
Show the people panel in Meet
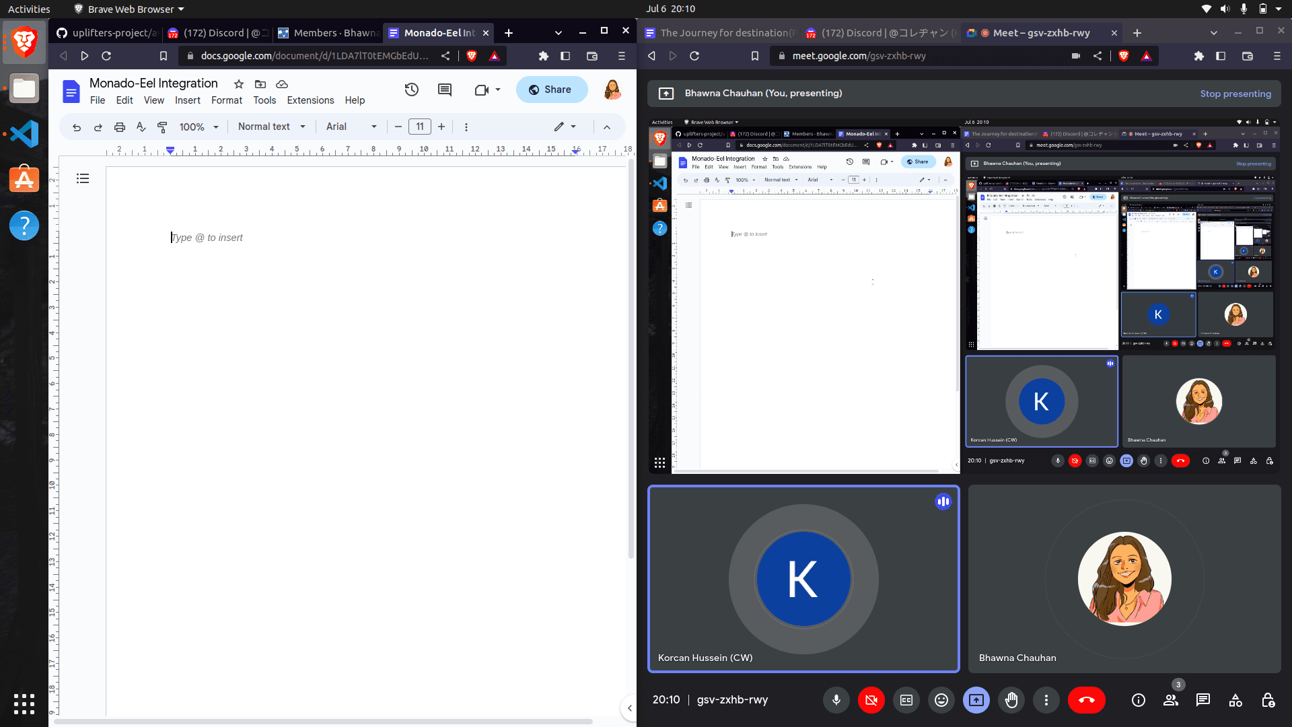(1171, 700)
